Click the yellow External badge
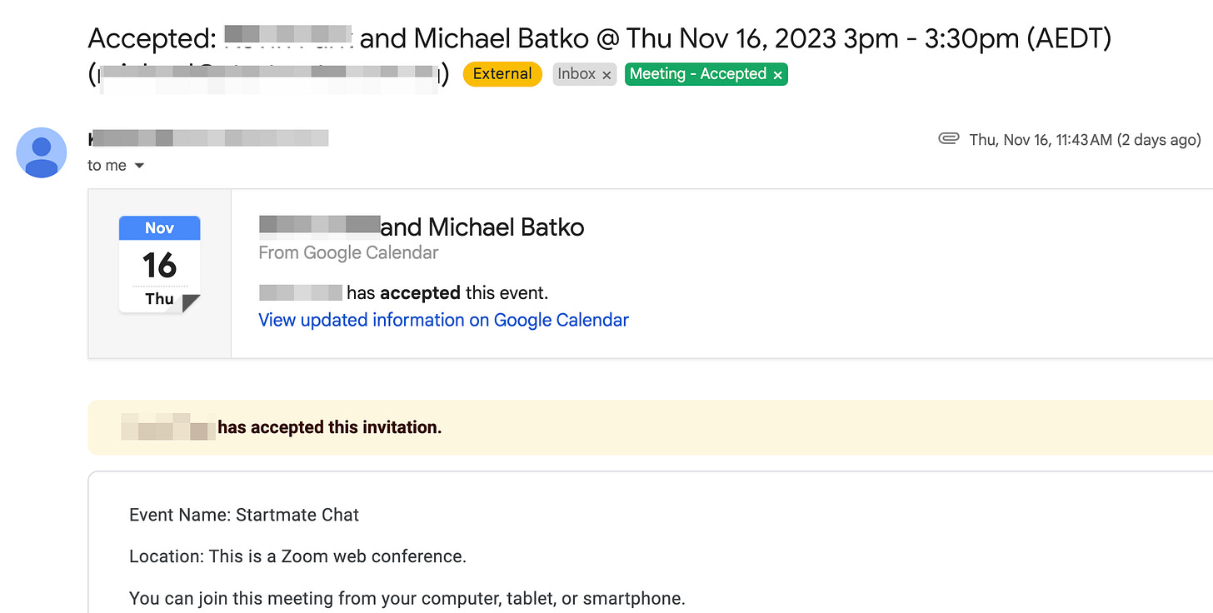 (502, 74)
